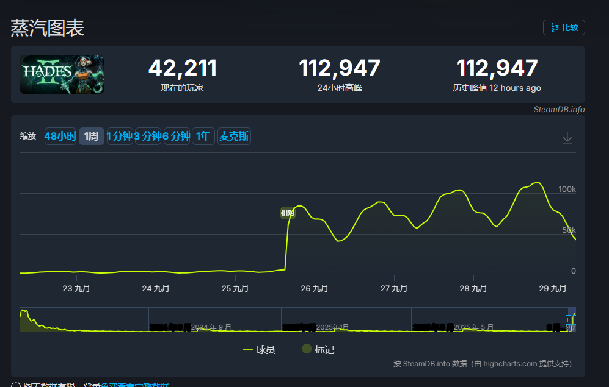Screen dimensions: 609x387
Task: Toggle the 标记 markers legend item
Action: 318,350
